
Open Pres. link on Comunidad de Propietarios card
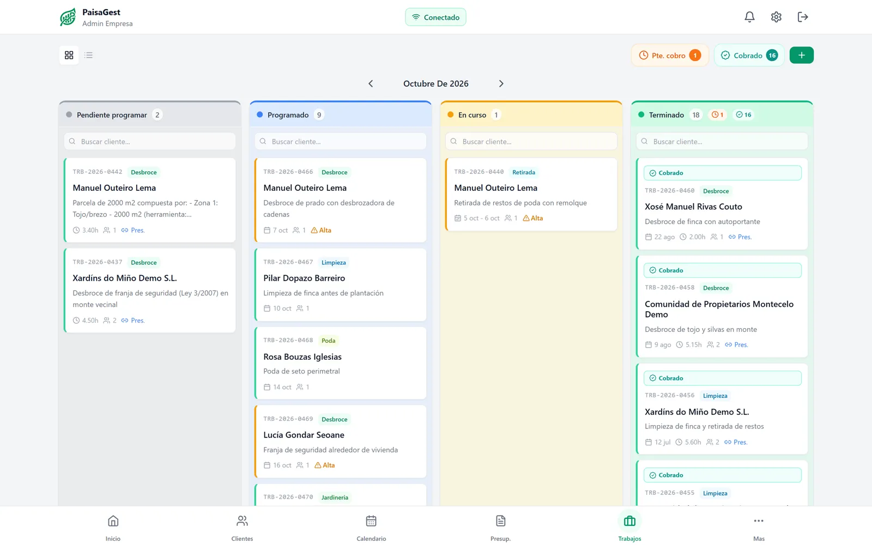[x=736, y=344]
